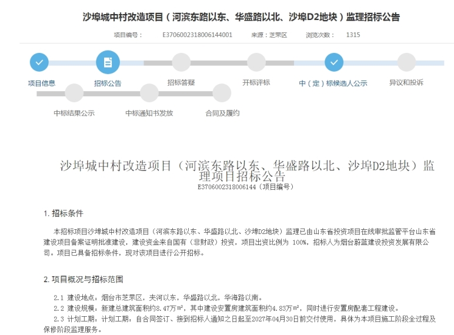The width and height of the screenshot is (454, 335).
Task: Switch to the 招标公告 step label
Action: pyautogui.click(x=108, y=83)
